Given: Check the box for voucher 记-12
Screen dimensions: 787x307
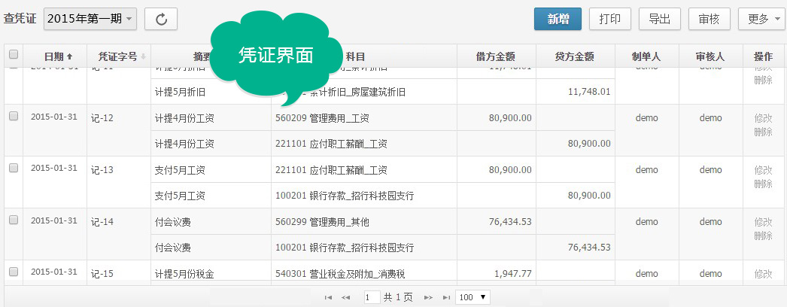Looking at the screenshot, I should tap(14, 116).
